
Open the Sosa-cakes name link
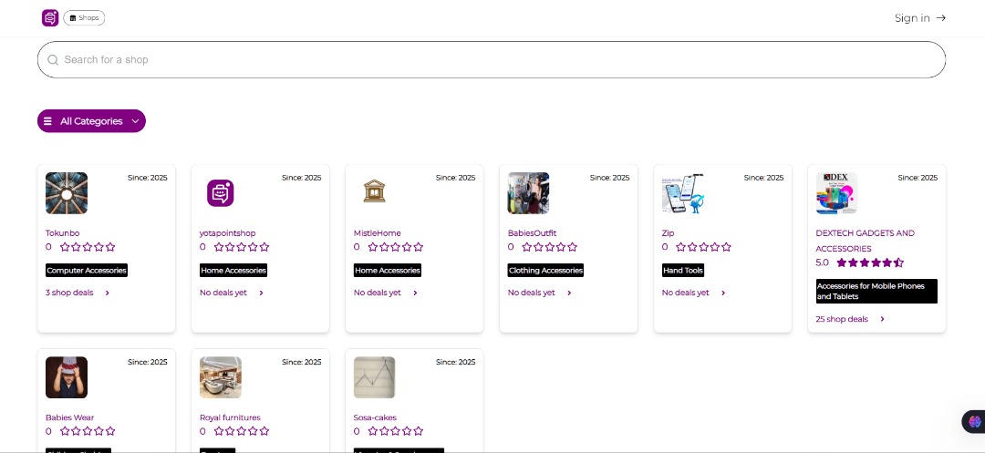[375, 417]
